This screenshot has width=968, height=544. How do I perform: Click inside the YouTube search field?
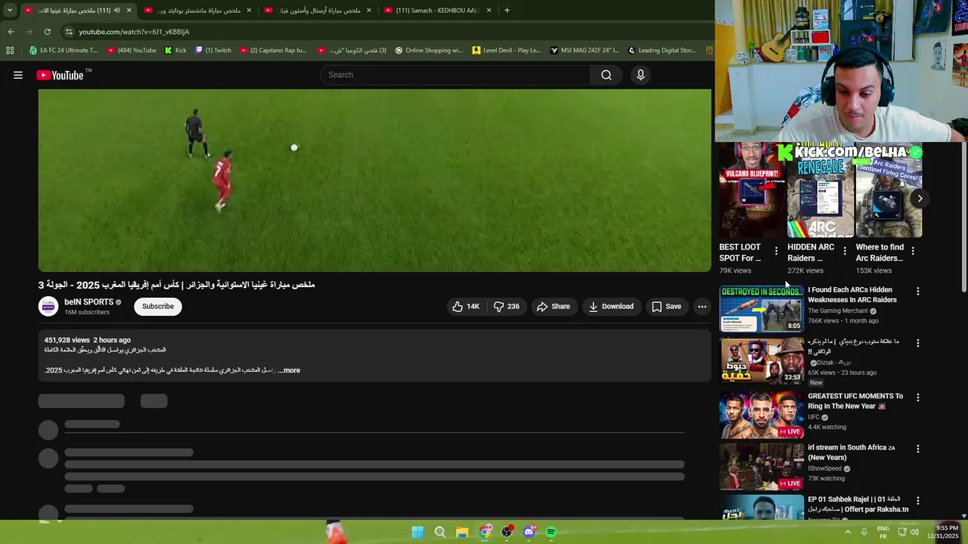456,75
